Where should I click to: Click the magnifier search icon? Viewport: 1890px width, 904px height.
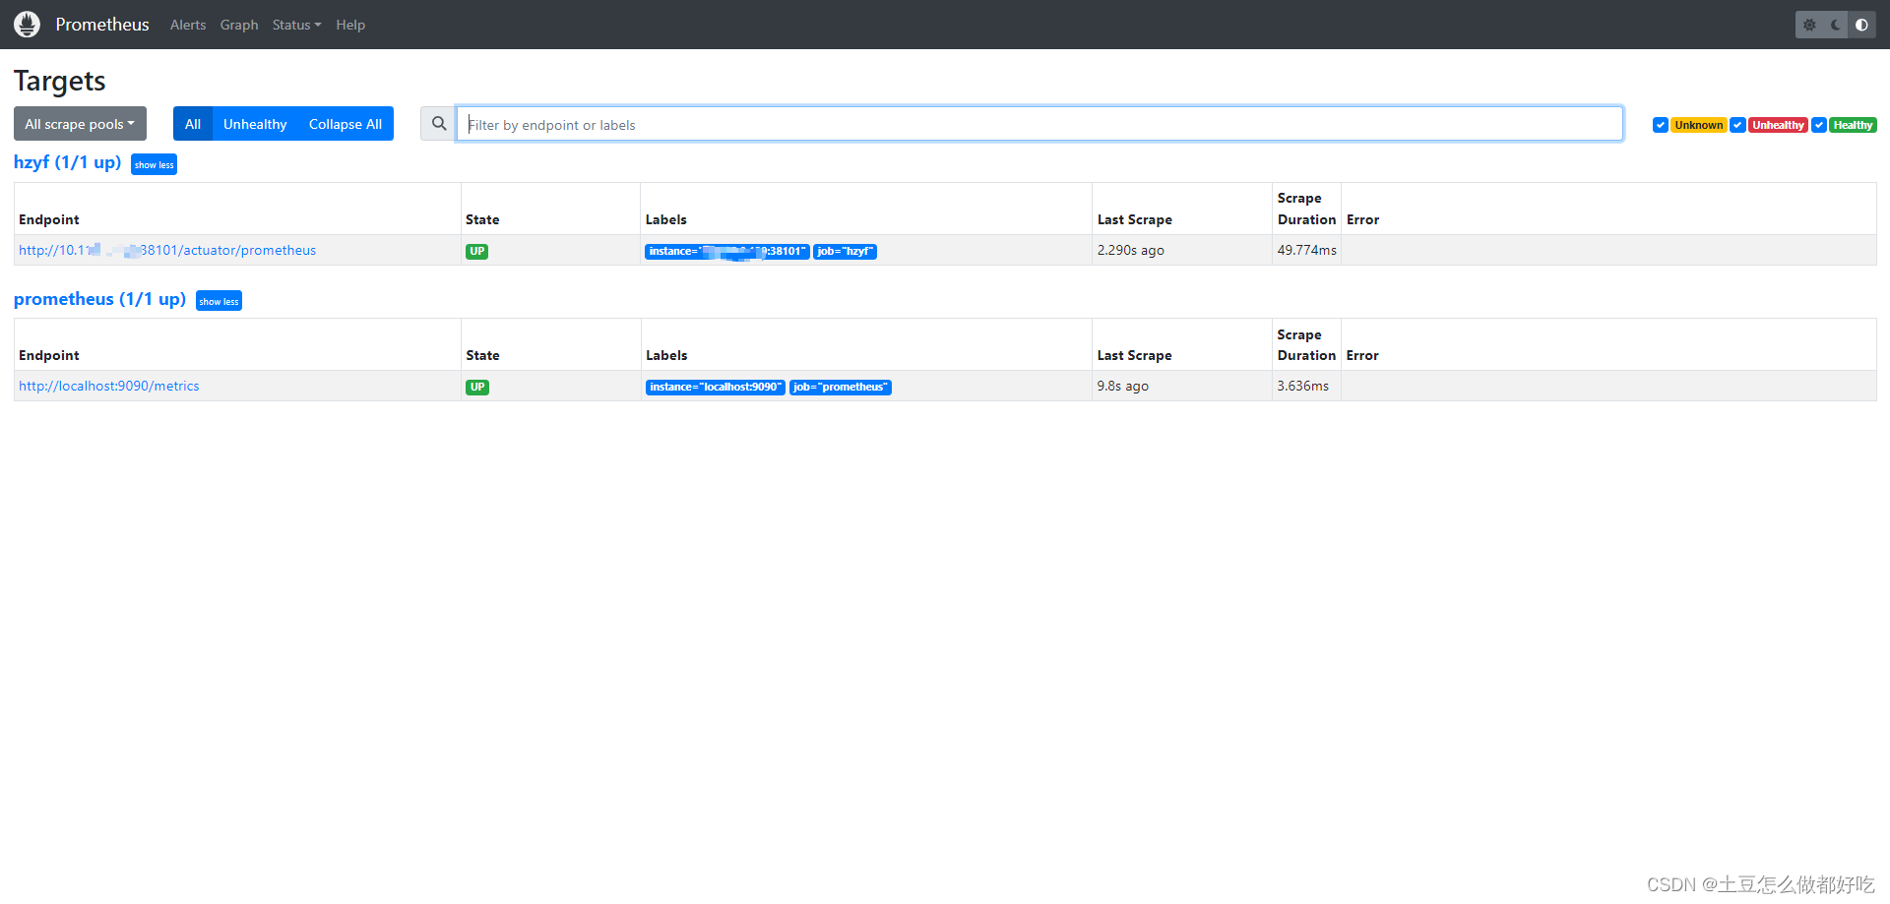click(439, 124)
